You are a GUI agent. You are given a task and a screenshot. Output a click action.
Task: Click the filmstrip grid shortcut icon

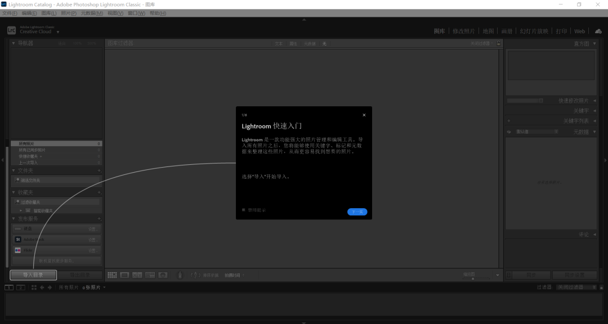34,287
